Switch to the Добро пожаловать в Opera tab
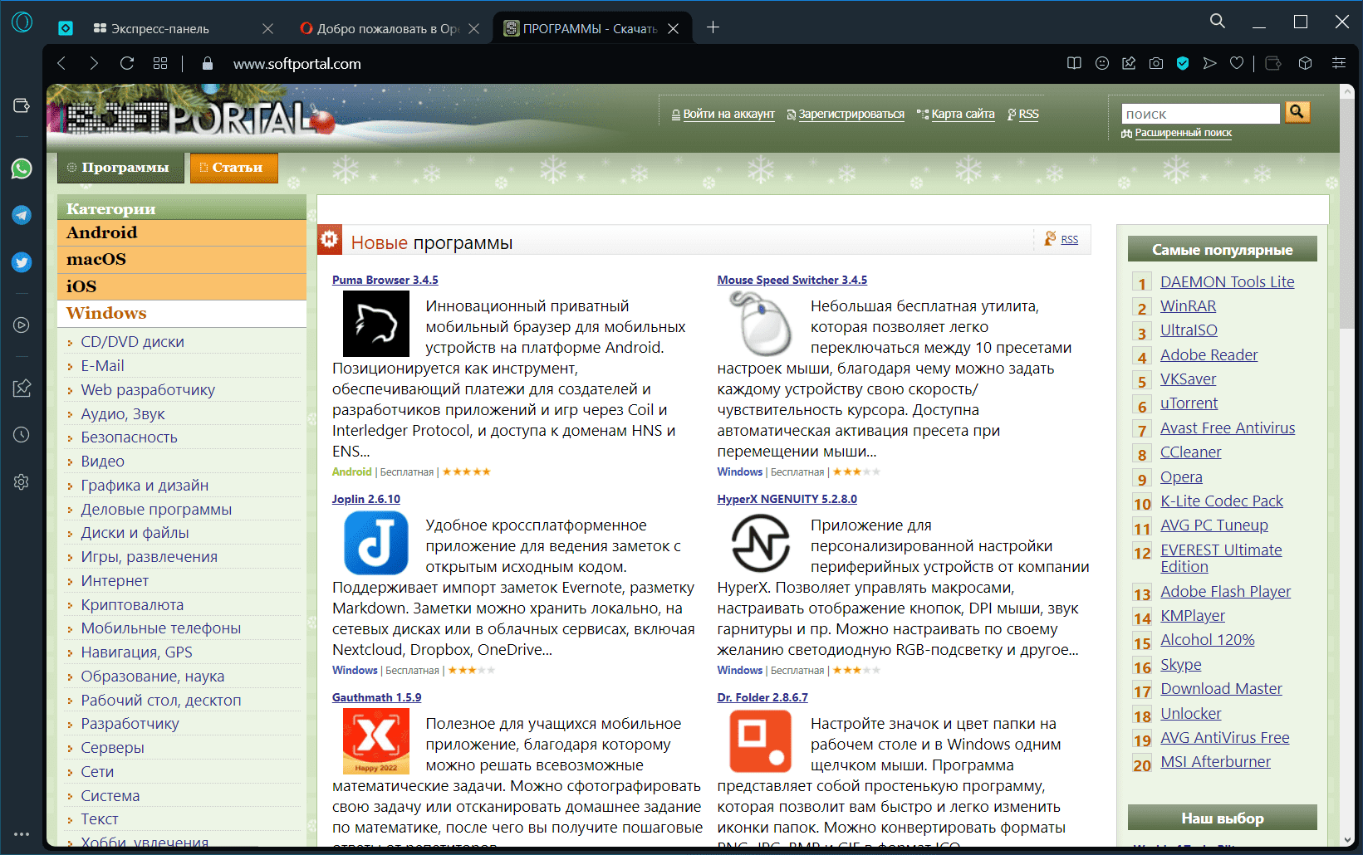Screen dimensions: 1363x855 [388, 28]
